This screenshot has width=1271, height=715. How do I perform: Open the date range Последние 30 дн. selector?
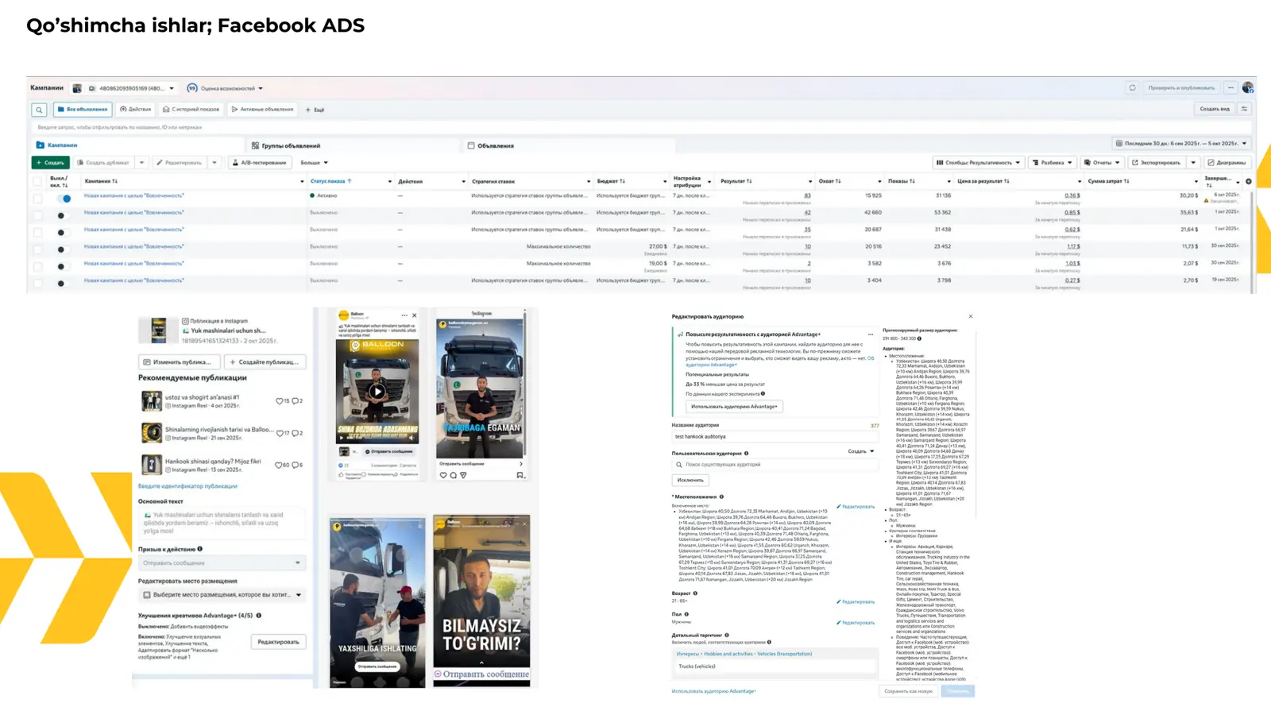click(1181, 144)
